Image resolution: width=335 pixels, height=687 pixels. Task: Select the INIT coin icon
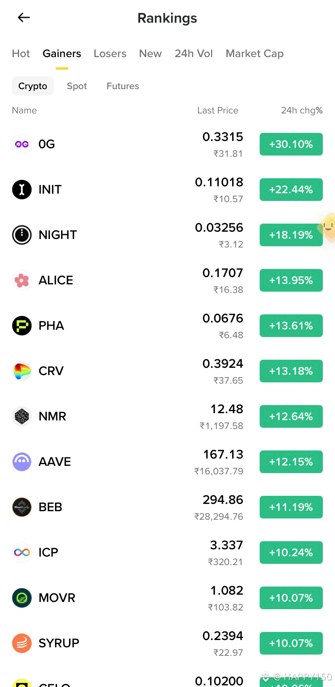(x=22, y=190)
